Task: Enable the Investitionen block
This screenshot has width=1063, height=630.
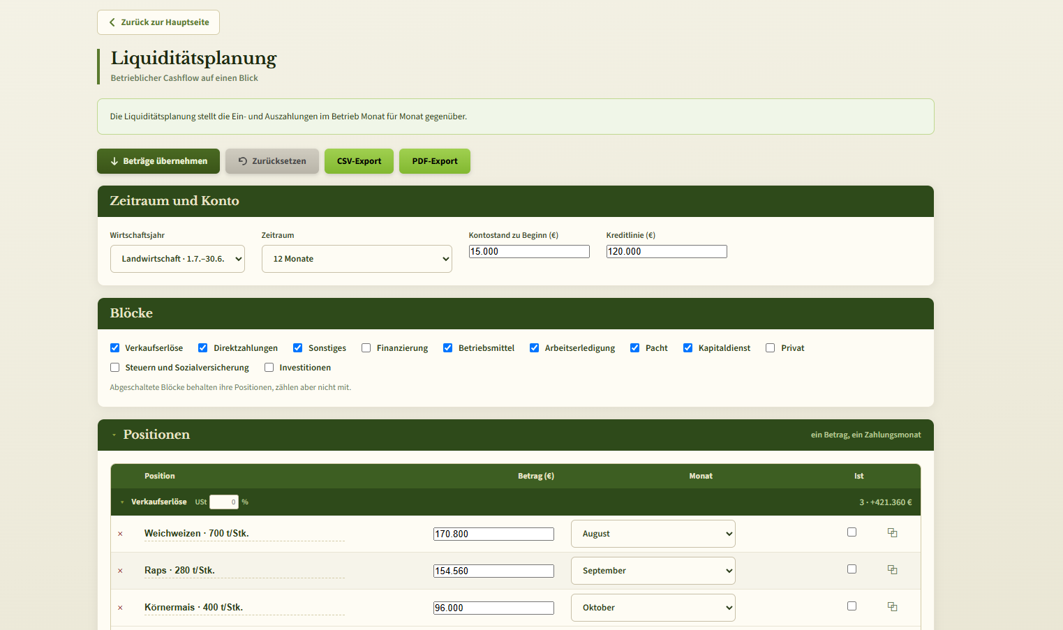Action: click(x=269, y=368)
